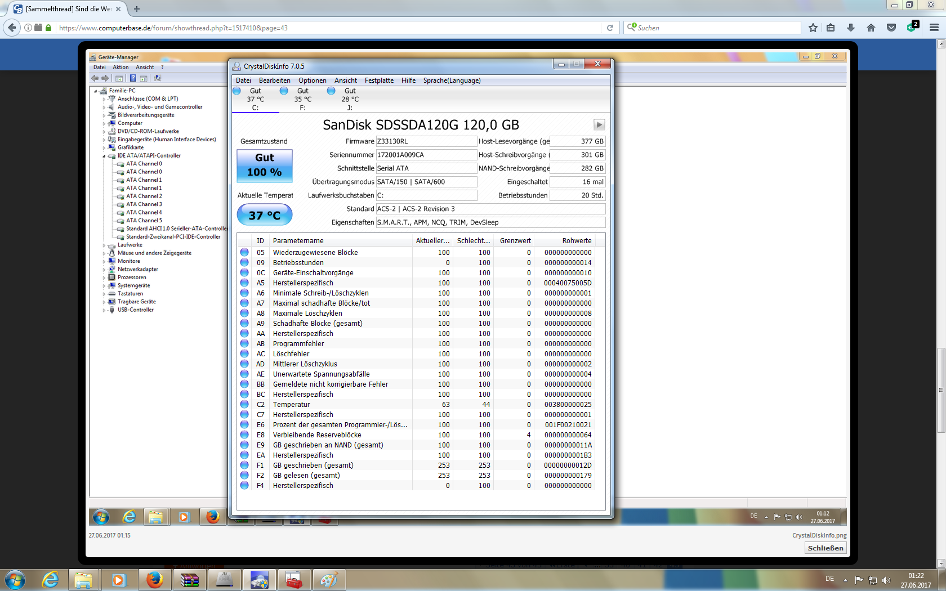This screenshot has width=946, height=591.
Task: Click the Pocket icon in the browser toolbar
Action: pyautogui.click(x=891, y=28)
